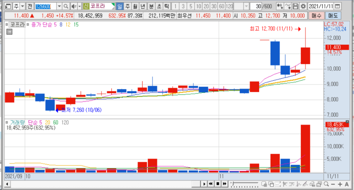The image size is (354, 190).
Task: Click the stop replay button
Action: click(218, 184)
